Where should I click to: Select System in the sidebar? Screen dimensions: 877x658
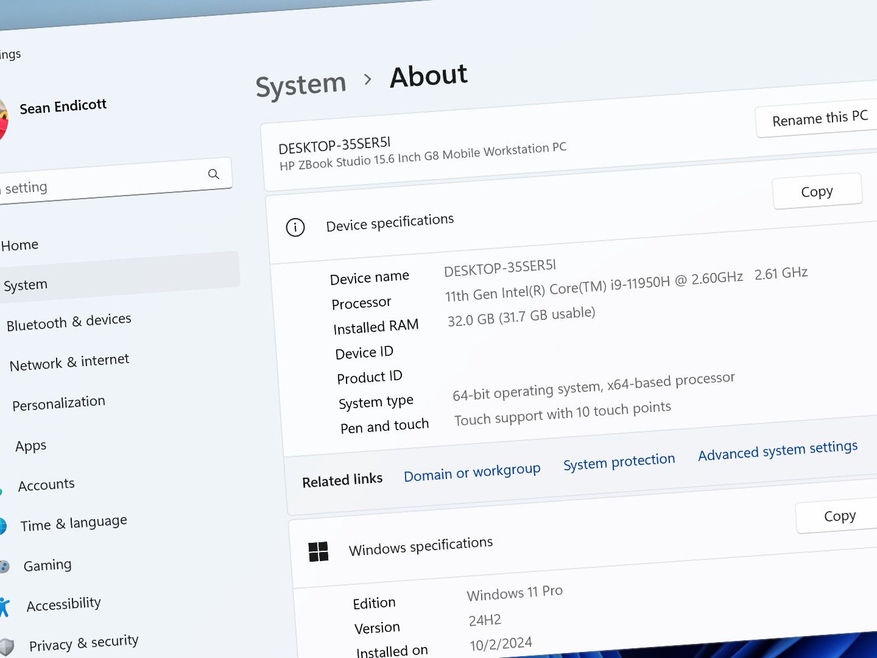point(119,279)
